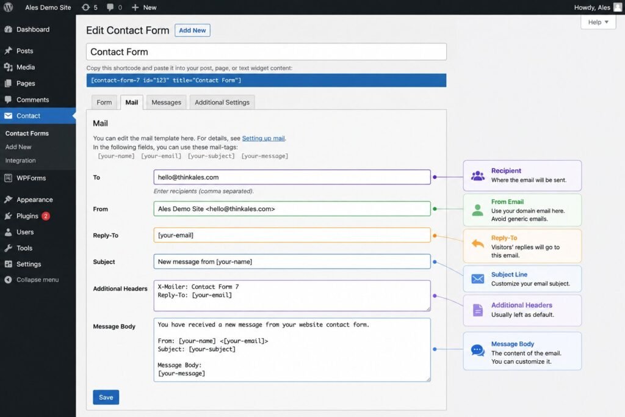Select the contact-form-7 shortcode field

[266, 80]
